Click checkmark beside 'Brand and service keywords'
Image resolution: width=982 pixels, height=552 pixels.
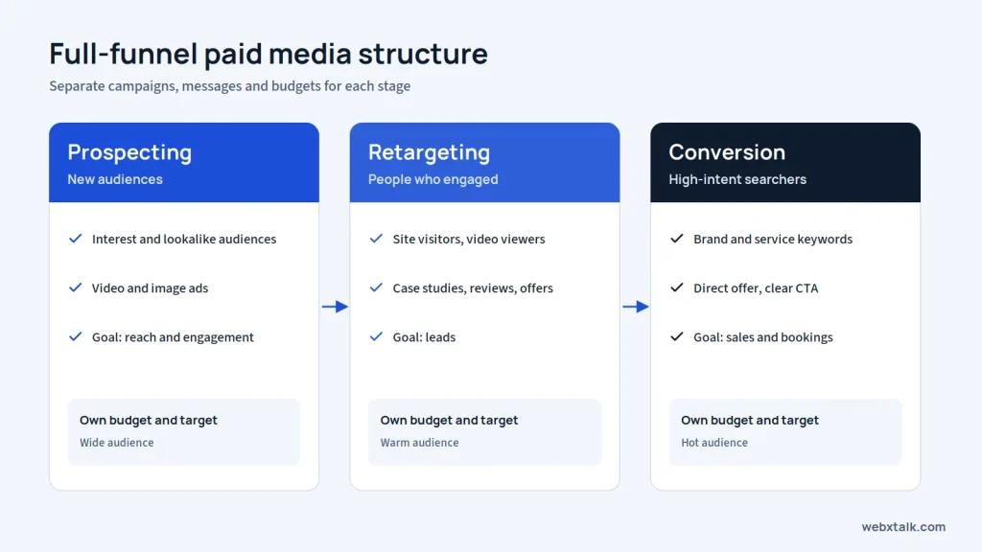pos(676,239)
